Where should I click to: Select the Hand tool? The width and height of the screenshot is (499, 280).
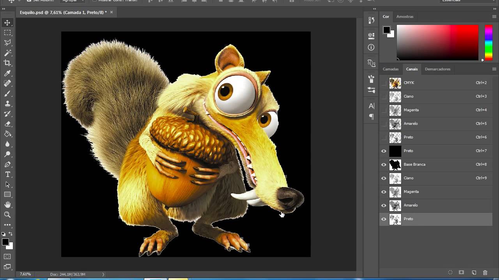[7, 205]
